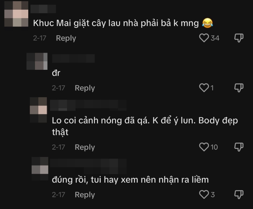The image size is (253, 209).
Task: Open username above 'Lo coi cảnh nóng' reply
Action: click(88, 105)
